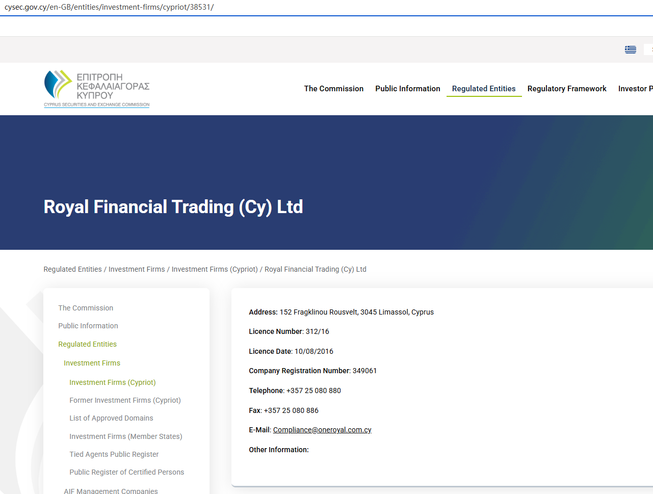
Task: Go to Investment Firms breadcrumb
Action: [137, 269]
